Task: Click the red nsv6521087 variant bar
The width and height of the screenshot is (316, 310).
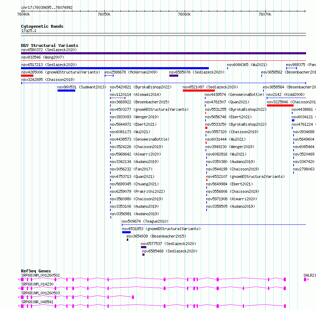Action: coord(199,91)
